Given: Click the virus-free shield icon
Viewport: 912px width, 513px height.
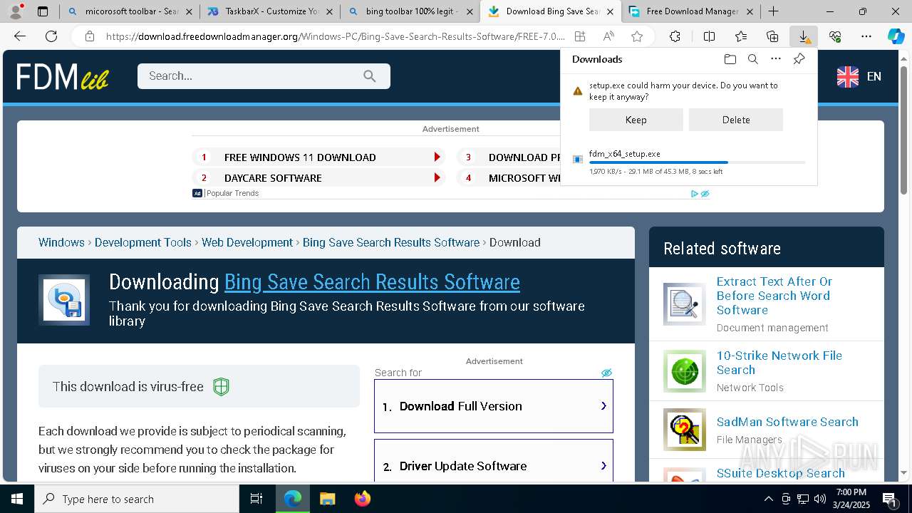Looking at the screenshot, I should click(x=222, y=387).
